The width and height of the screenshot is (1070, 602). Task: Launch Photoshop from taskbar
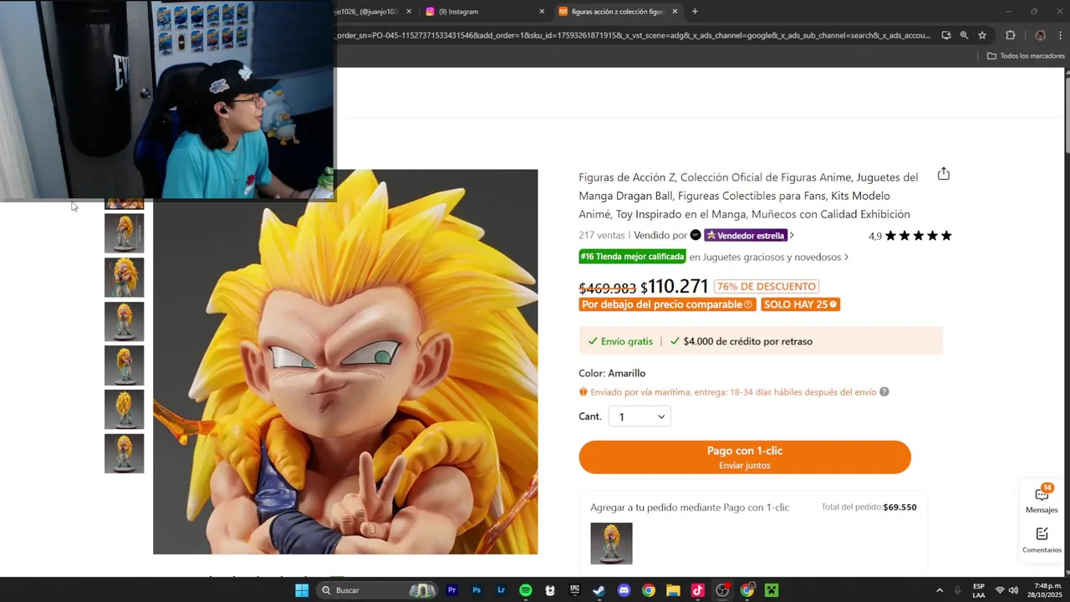pos(476,590)
